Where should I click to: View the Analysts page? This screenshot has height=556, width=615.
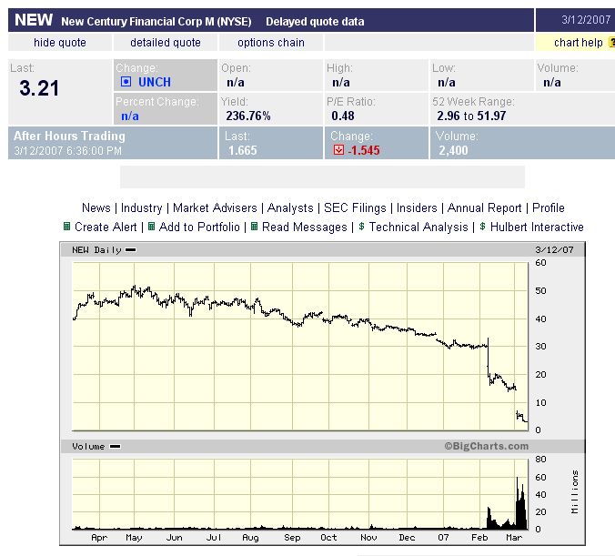(290, 208)
